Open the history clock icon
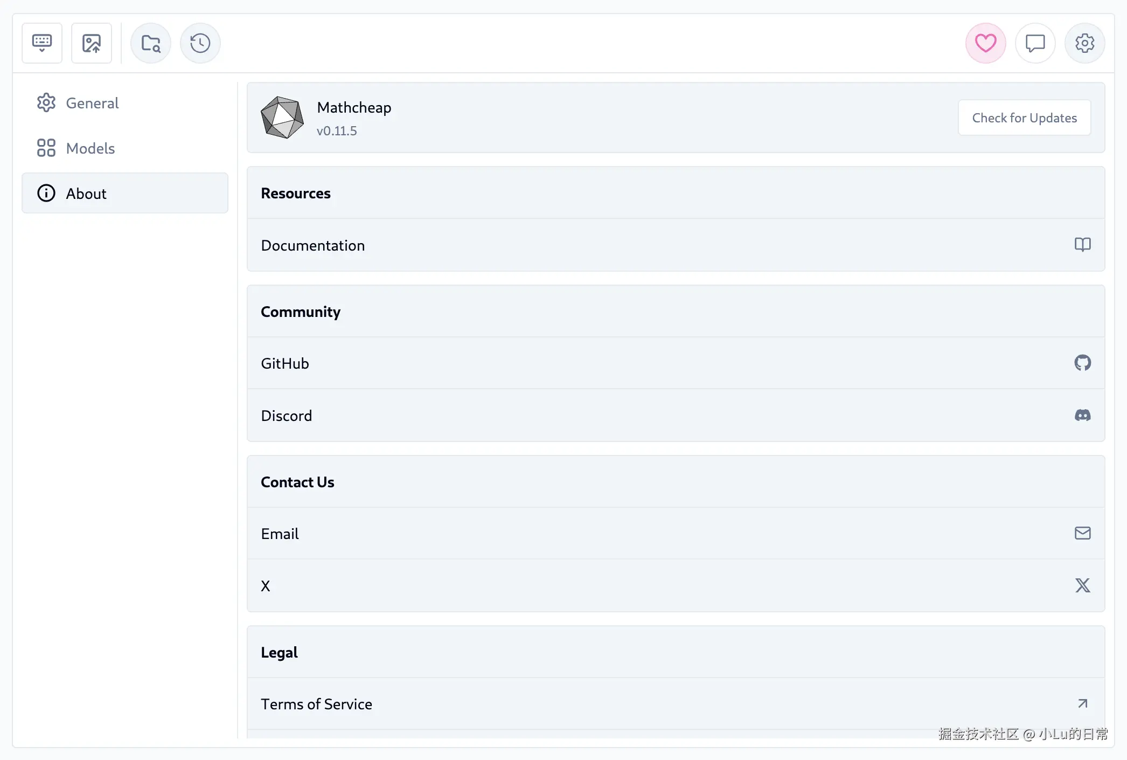1127x760 pixels. click(200, 43)
